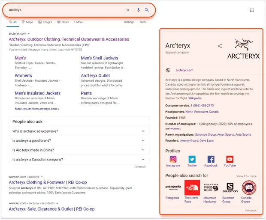Viewport: 266px width, 220px height.
Task: Click 'More results from arcteryx.com'
Action: (x=37, y=109)
